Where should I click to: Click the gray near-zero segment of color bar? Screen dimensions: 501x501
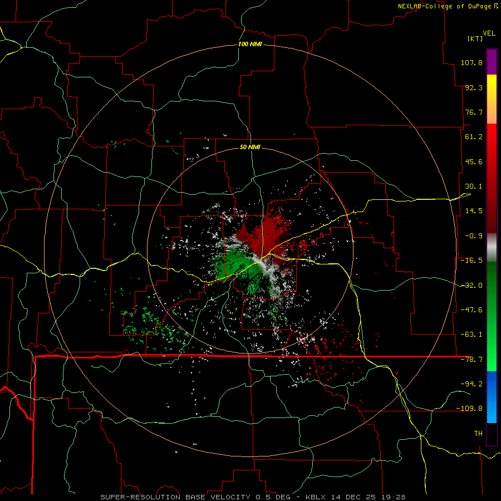(492, 248)
